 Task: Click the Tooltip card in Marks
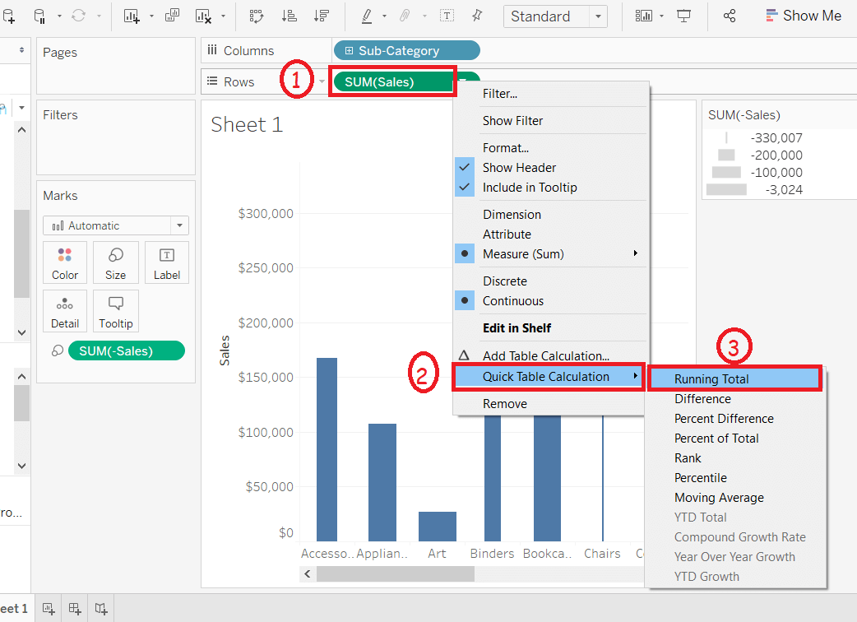pyautogui.click(x=115, y=311)
